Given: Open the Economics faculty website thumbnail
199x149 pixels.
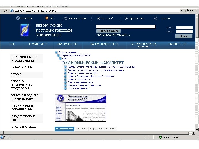Looking at the screenshot, I should pyautogui.click(x=80, y=108).
